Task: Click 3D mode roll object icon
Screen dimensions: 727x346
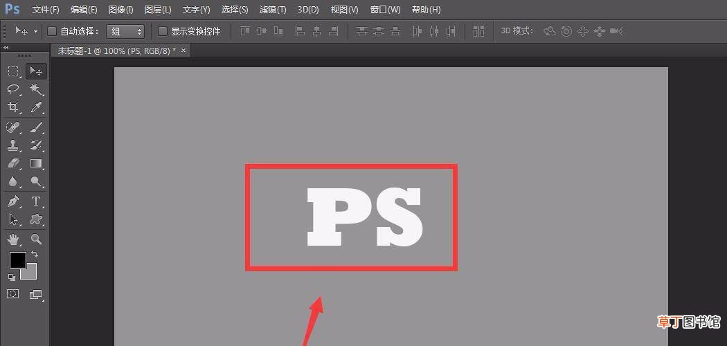Action: click(566, 31)
